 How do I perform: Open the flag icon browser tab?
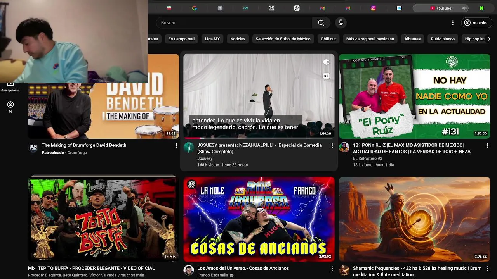(x=169, y=8)
